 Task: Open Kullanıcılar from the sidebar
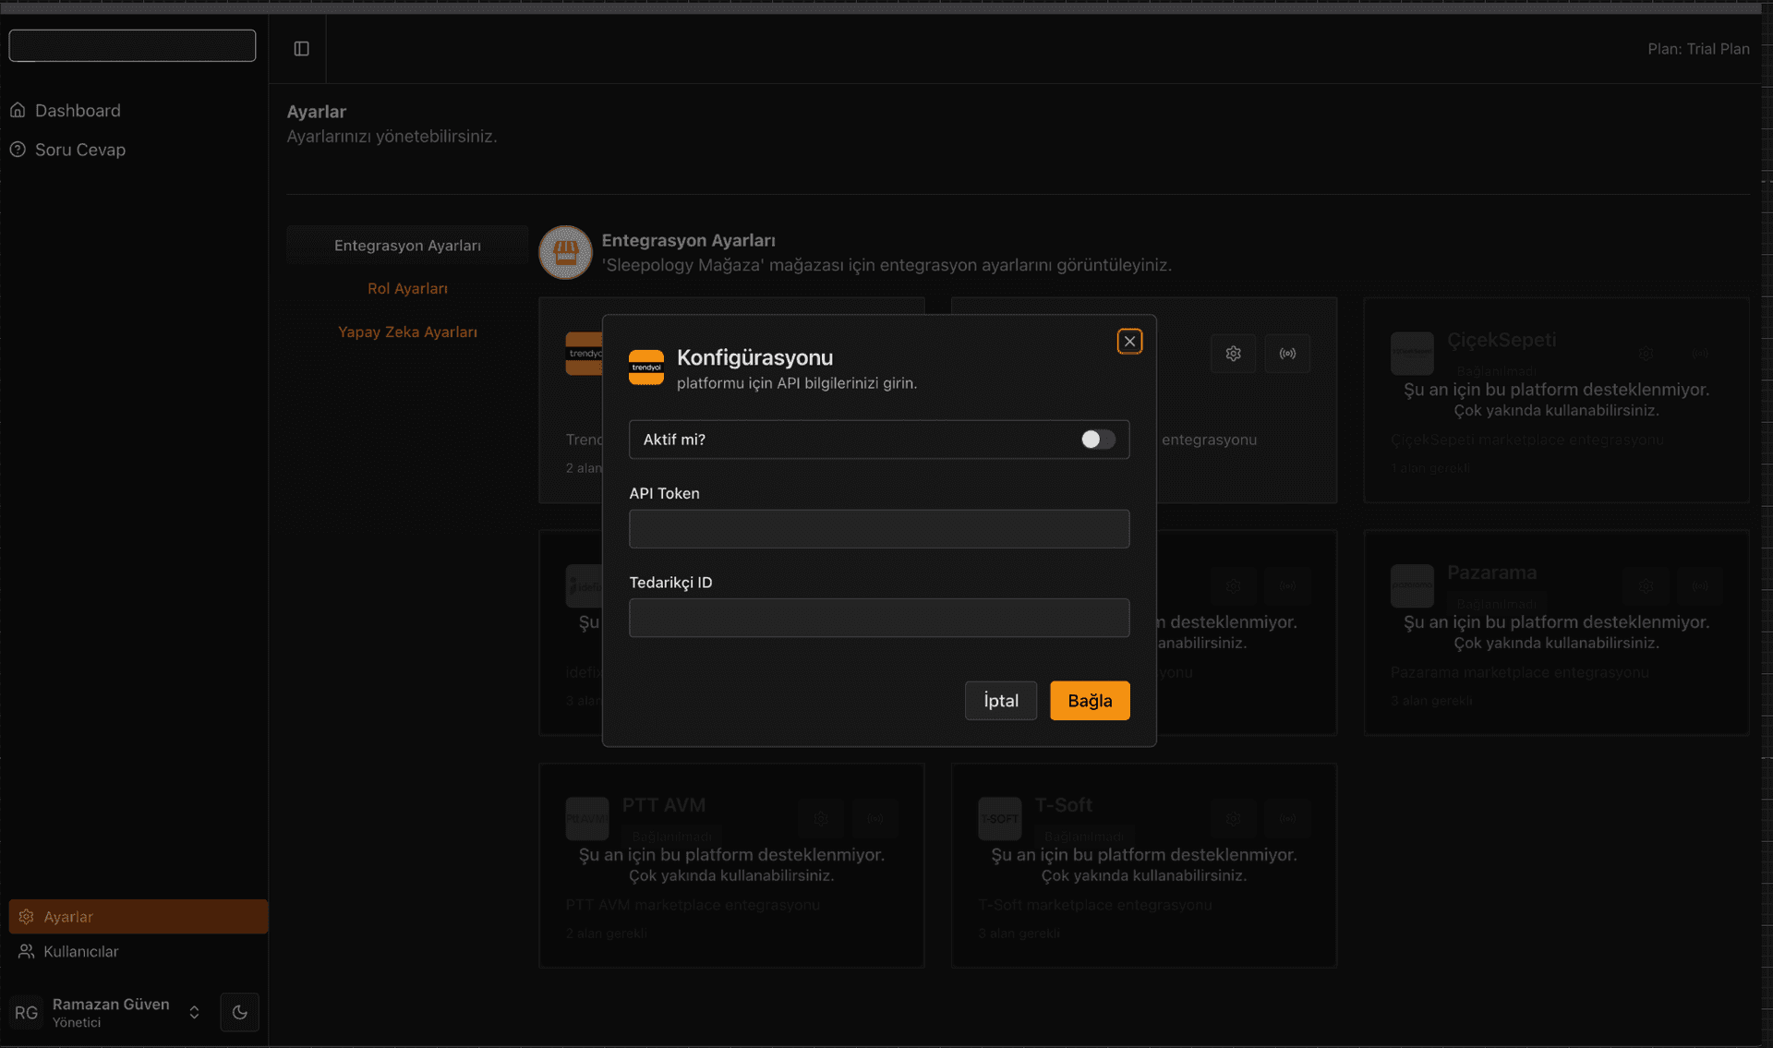tap(80, 951)
